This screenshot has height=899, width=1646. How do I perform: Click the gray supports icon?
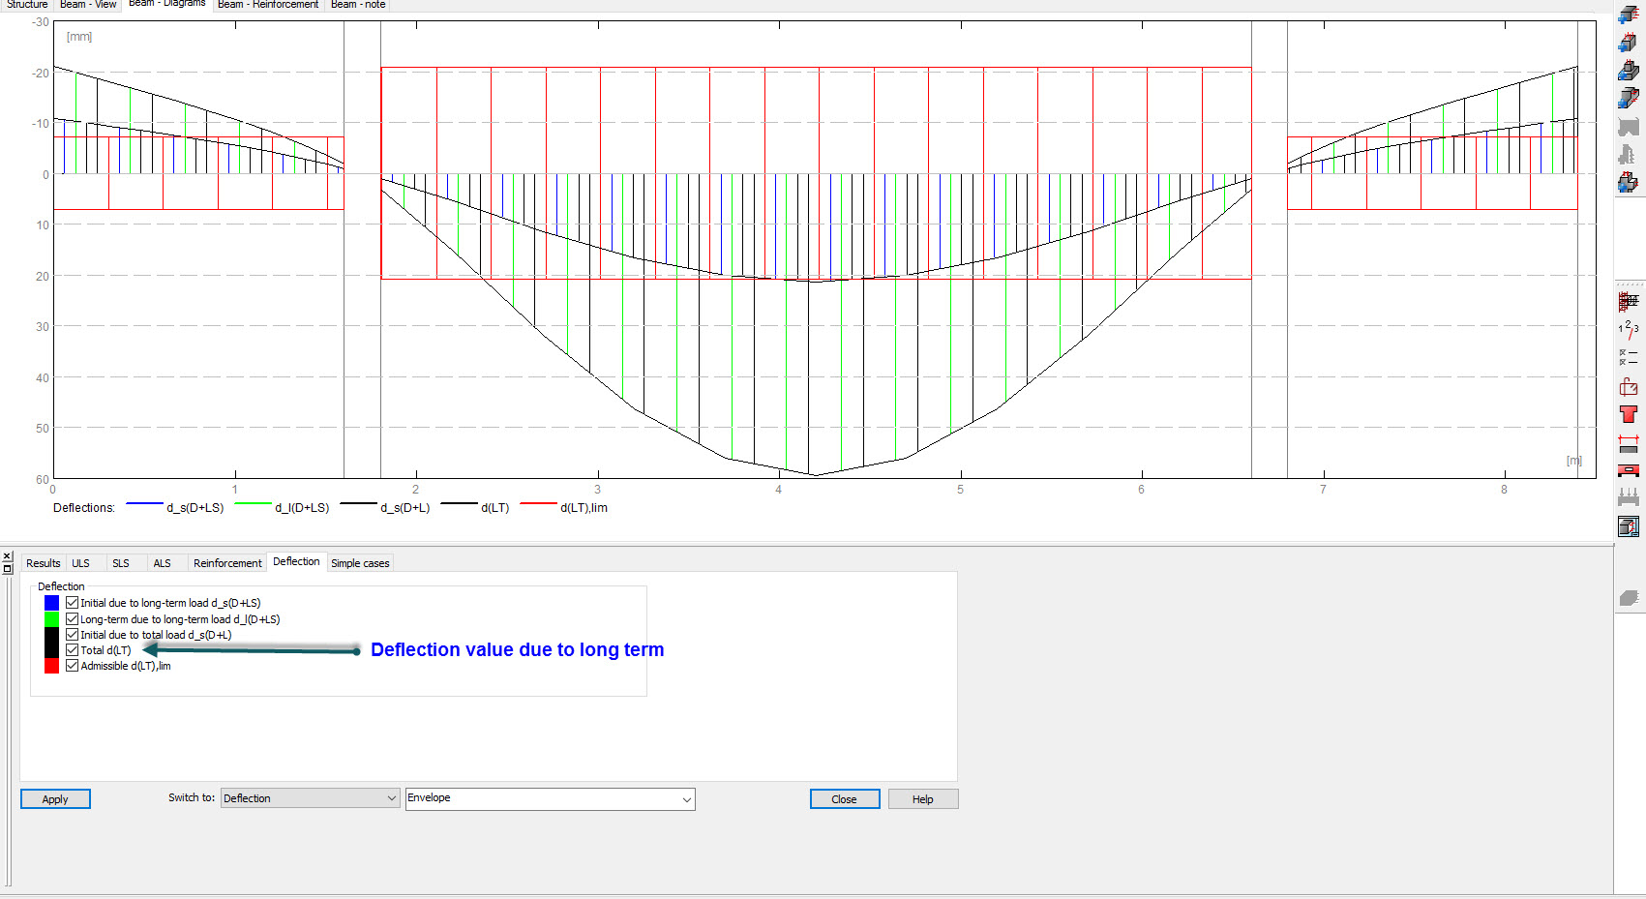pyautogui.click(x=1629, y=498)
